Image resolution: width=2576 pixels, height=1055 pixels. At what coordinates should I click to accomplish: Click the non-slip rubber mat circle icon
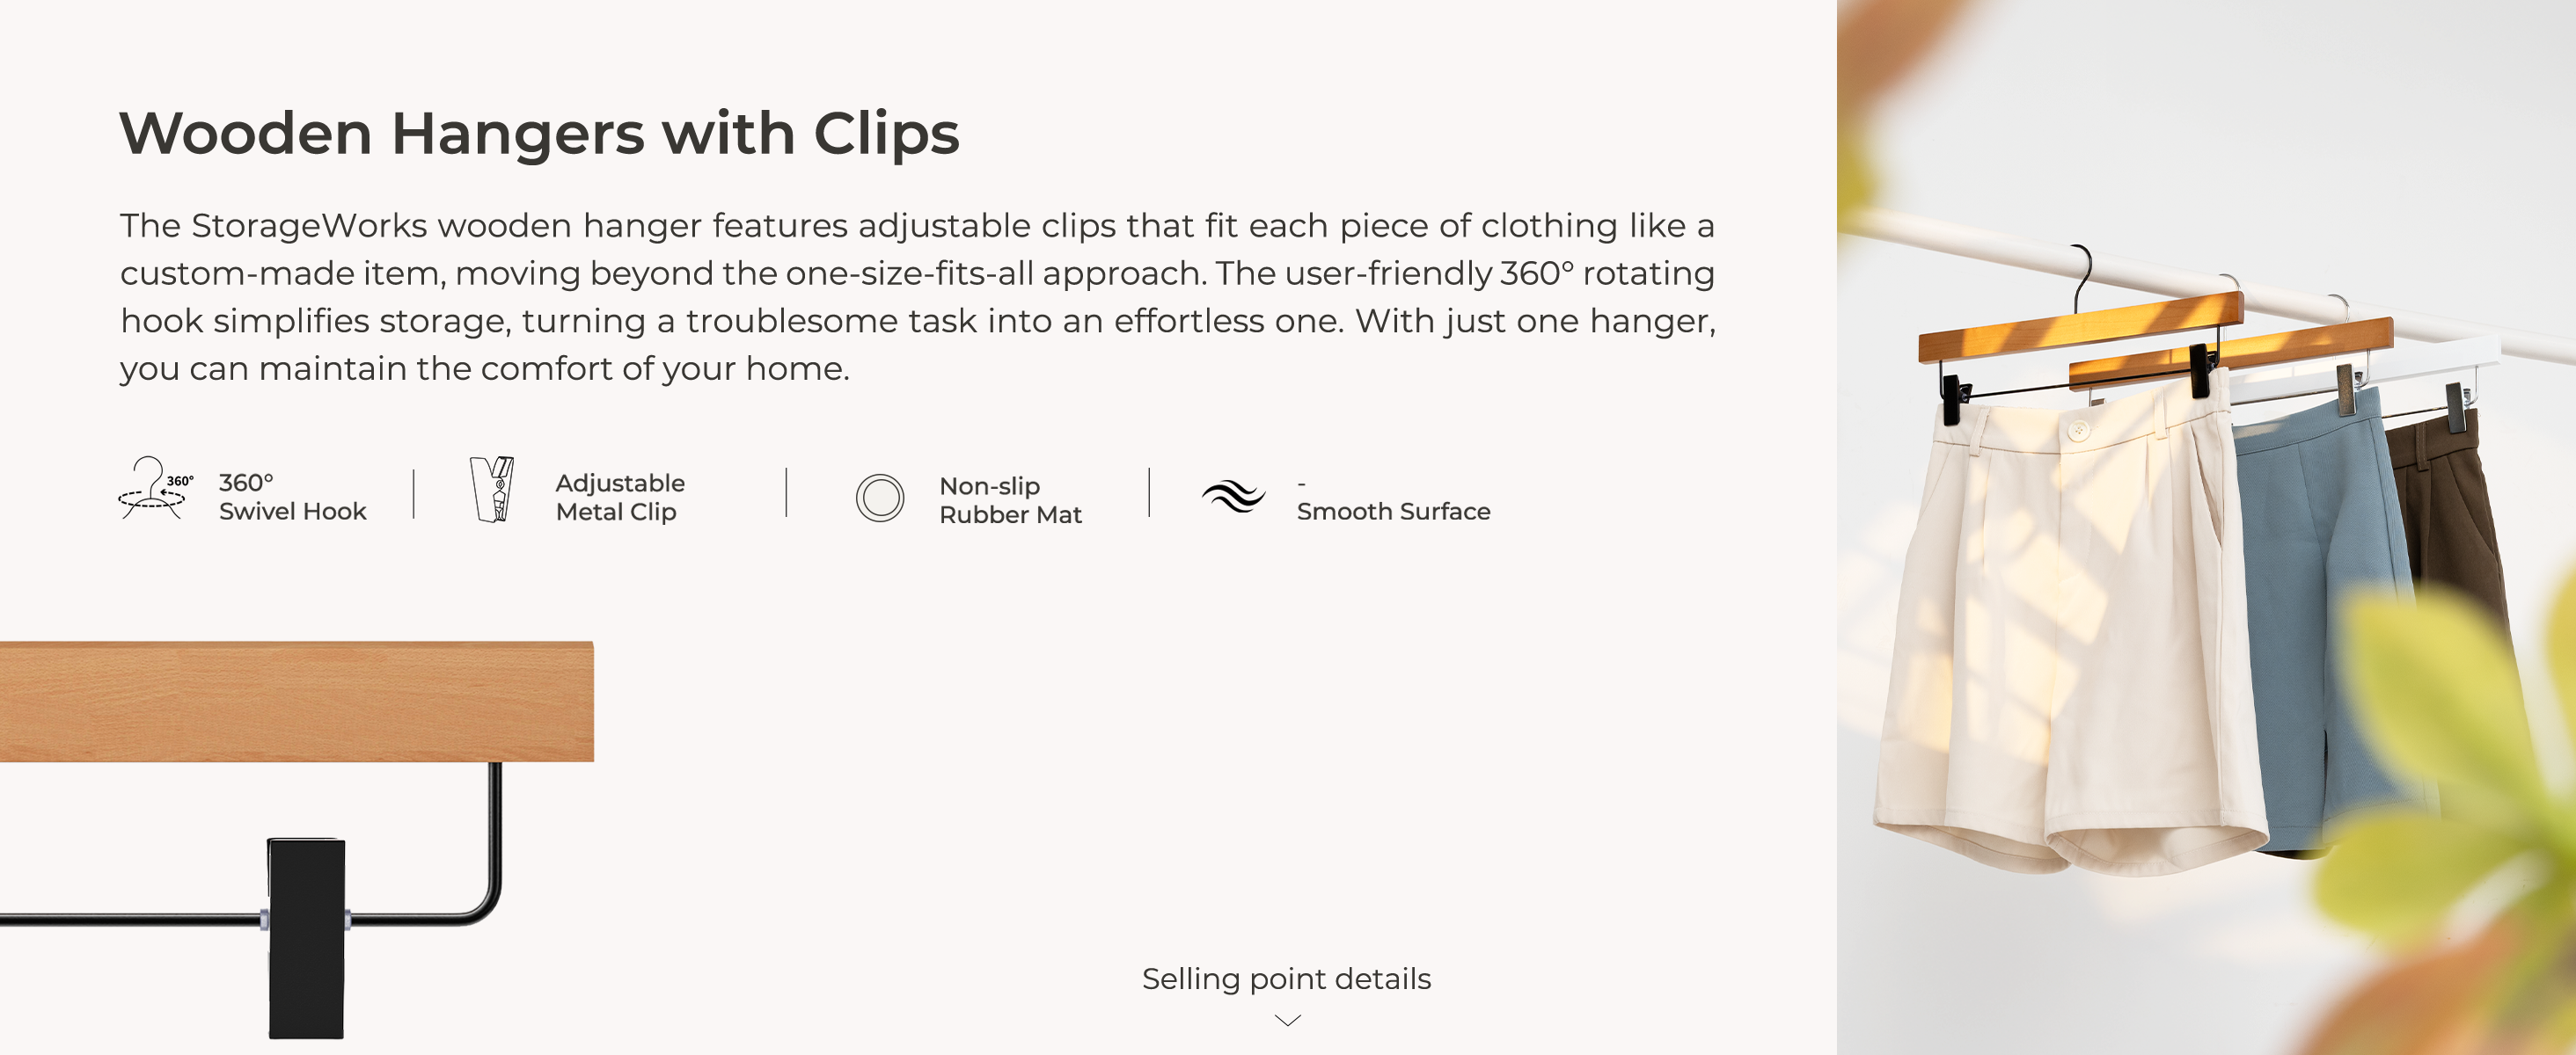click(879, 498)
